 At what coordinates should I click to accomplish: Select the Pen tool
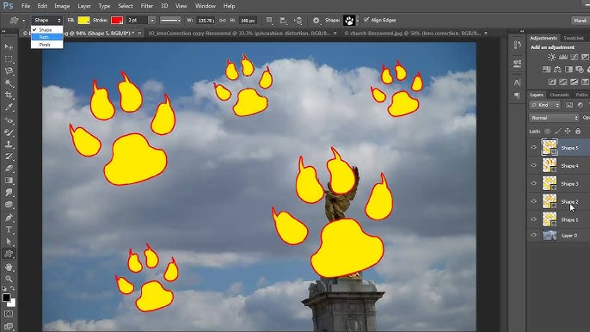[9, 218]
